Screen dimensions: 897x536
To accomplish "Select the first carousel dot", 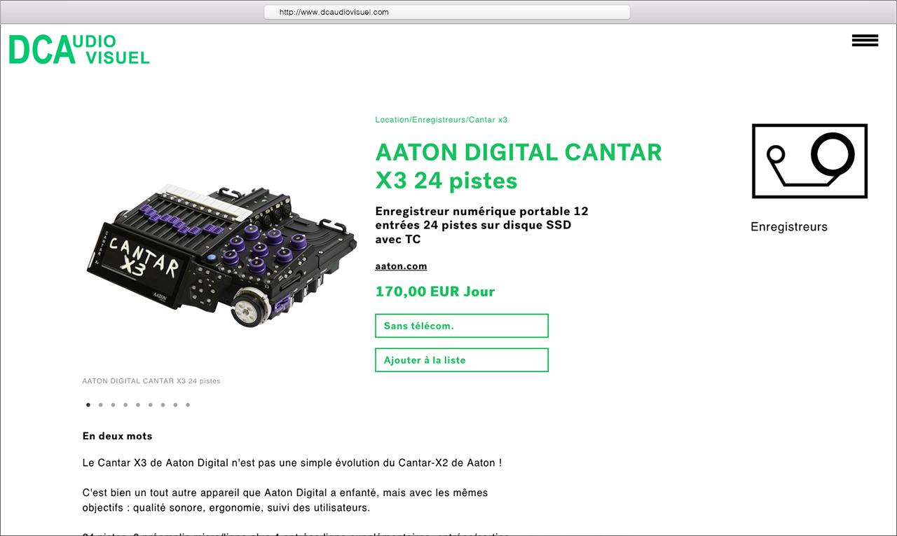I will click(x=88, y=404).
